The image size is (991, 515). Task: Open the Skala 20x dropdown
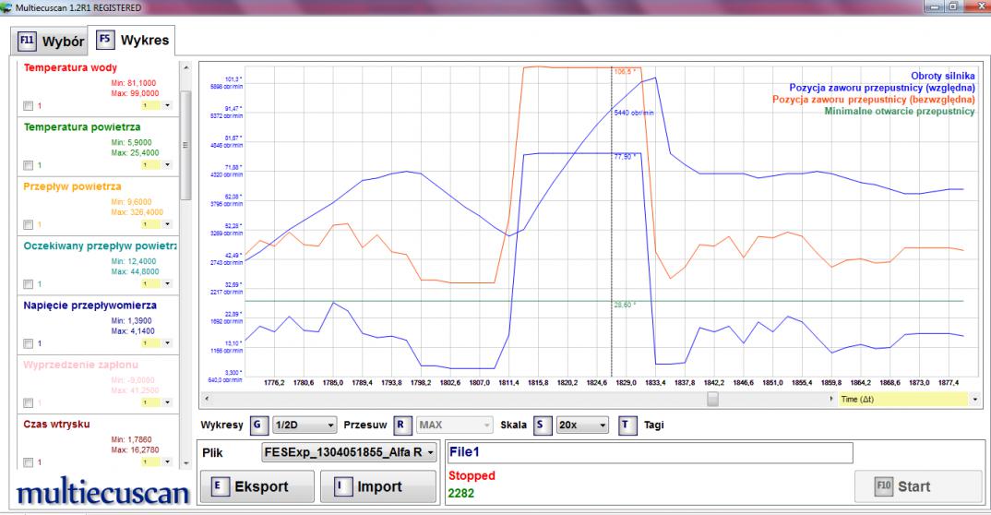point(582,425)
